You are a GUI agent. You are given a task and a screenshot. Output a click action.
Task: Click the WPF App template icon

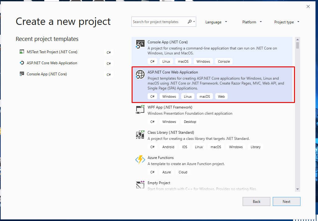point(140,110)
